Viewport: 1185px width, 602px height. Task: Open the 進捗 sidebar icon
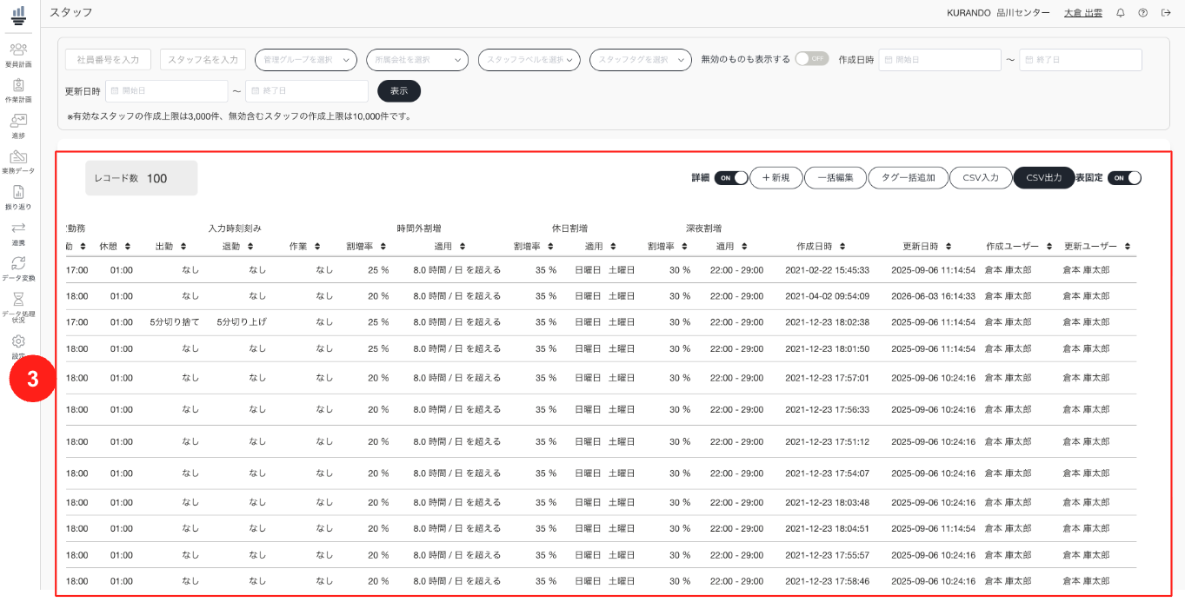(18, 125)
